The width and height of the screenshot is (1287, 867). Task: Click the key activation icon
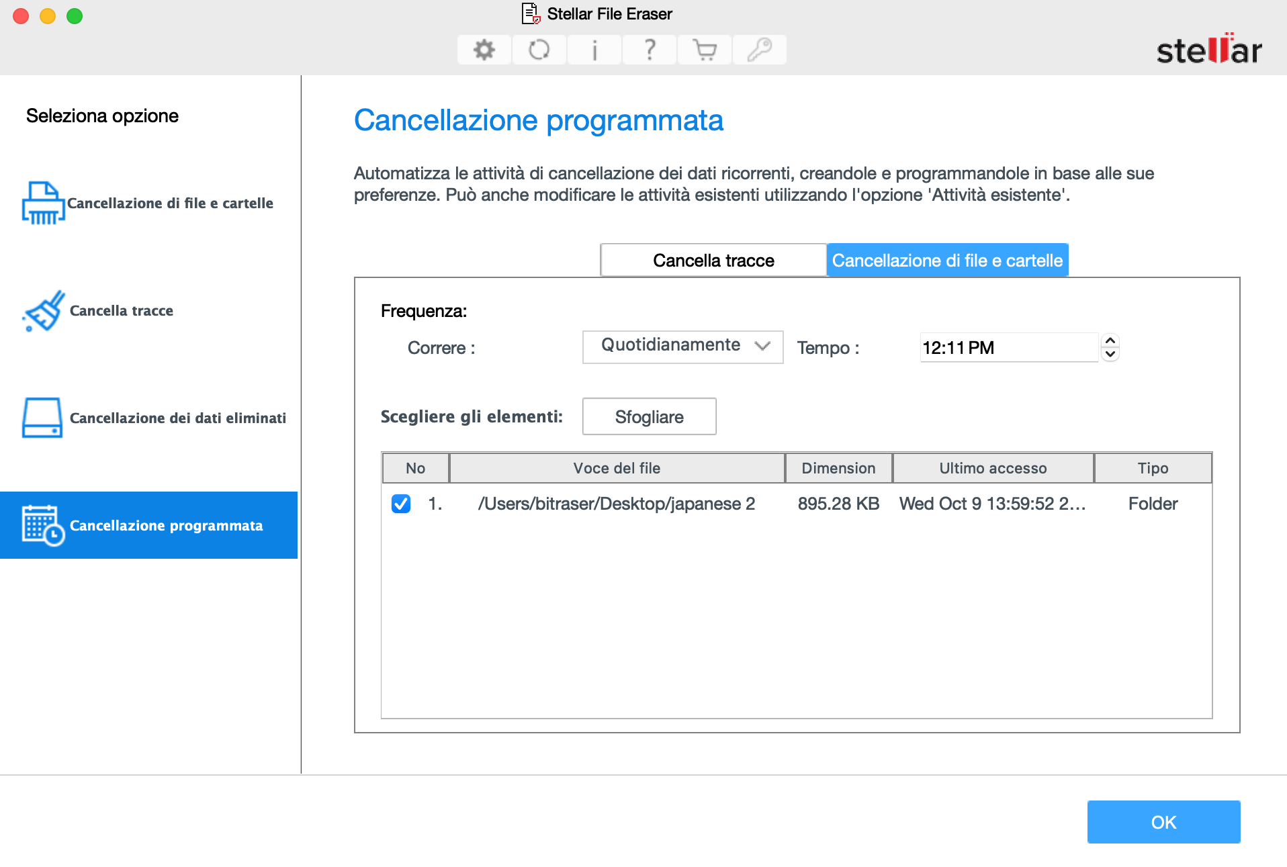click(759, 50)
